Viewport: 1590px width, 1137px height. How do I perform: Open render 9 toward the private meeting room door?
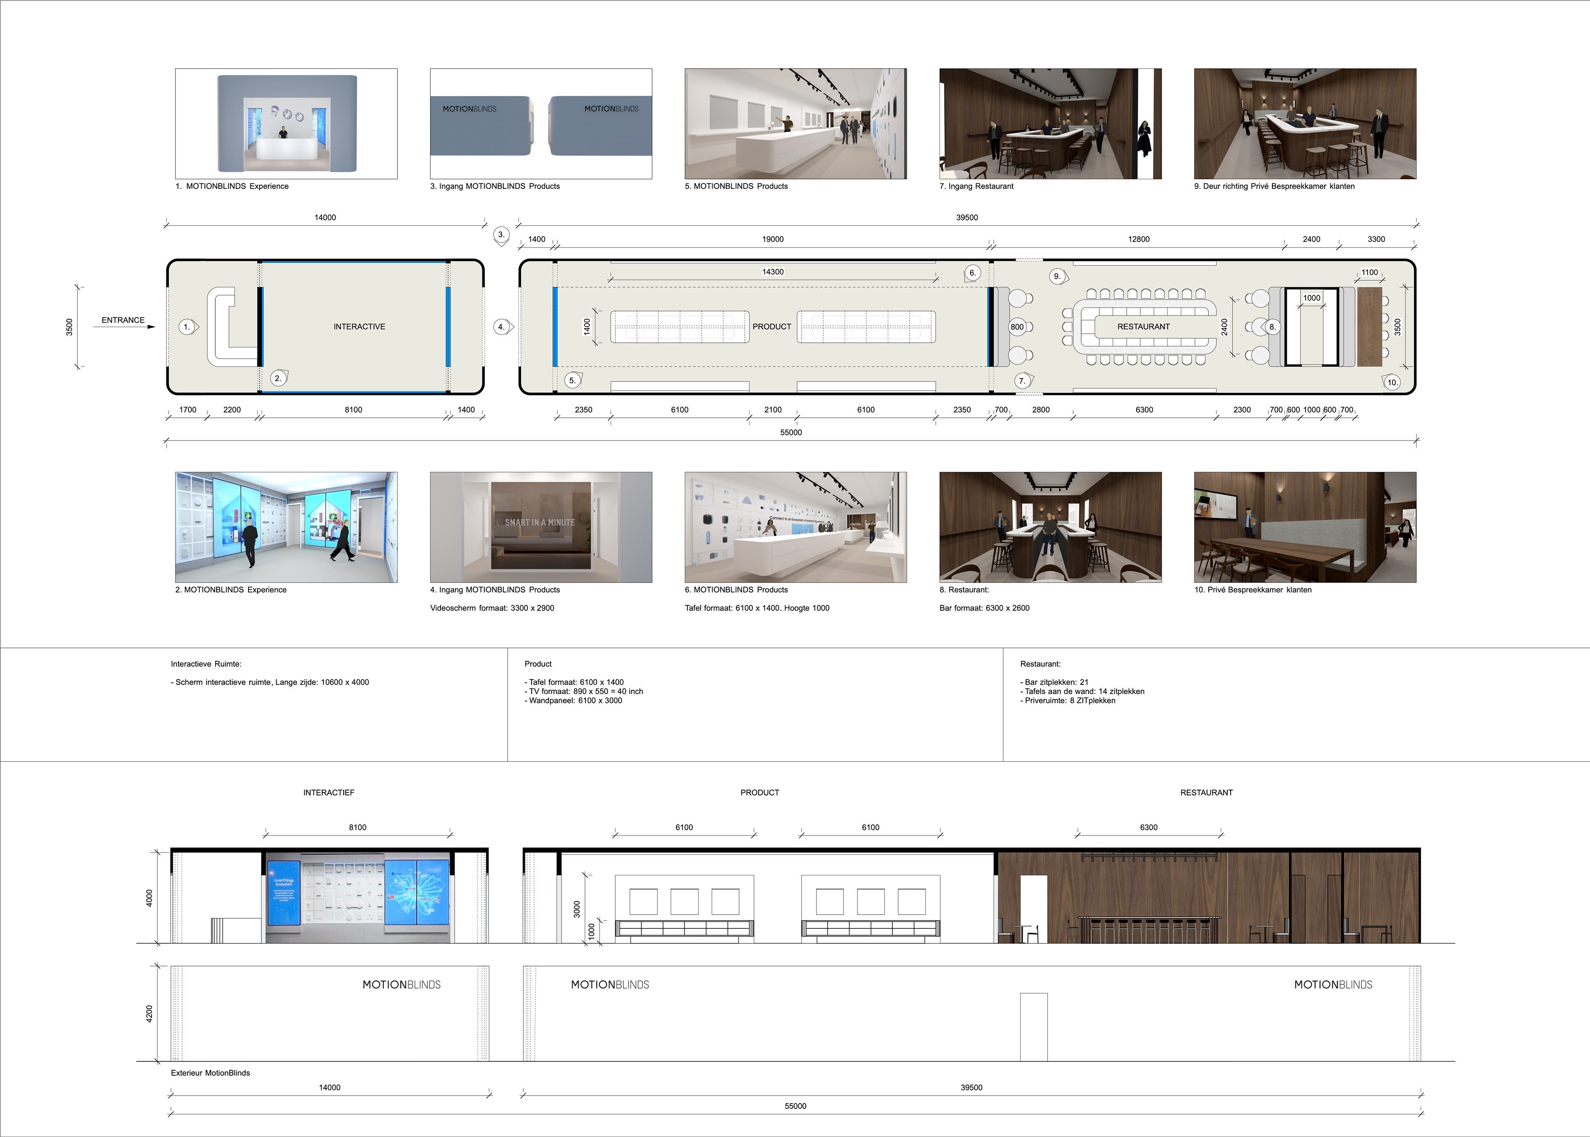click(1306, 124)
